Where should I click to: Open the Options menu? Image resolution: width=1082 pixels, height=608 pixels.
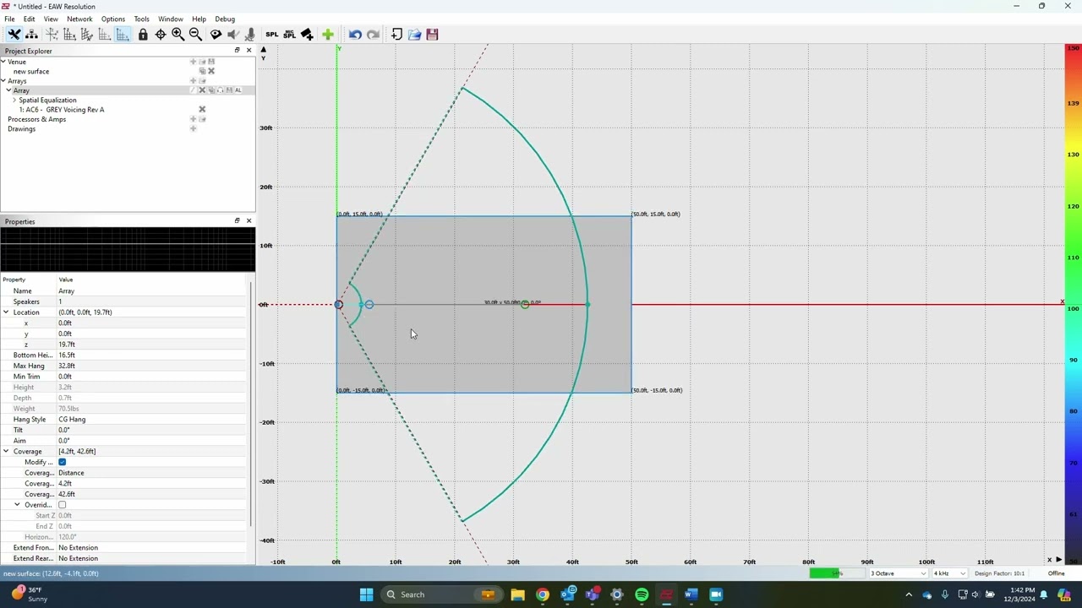(x=113, y=19)
